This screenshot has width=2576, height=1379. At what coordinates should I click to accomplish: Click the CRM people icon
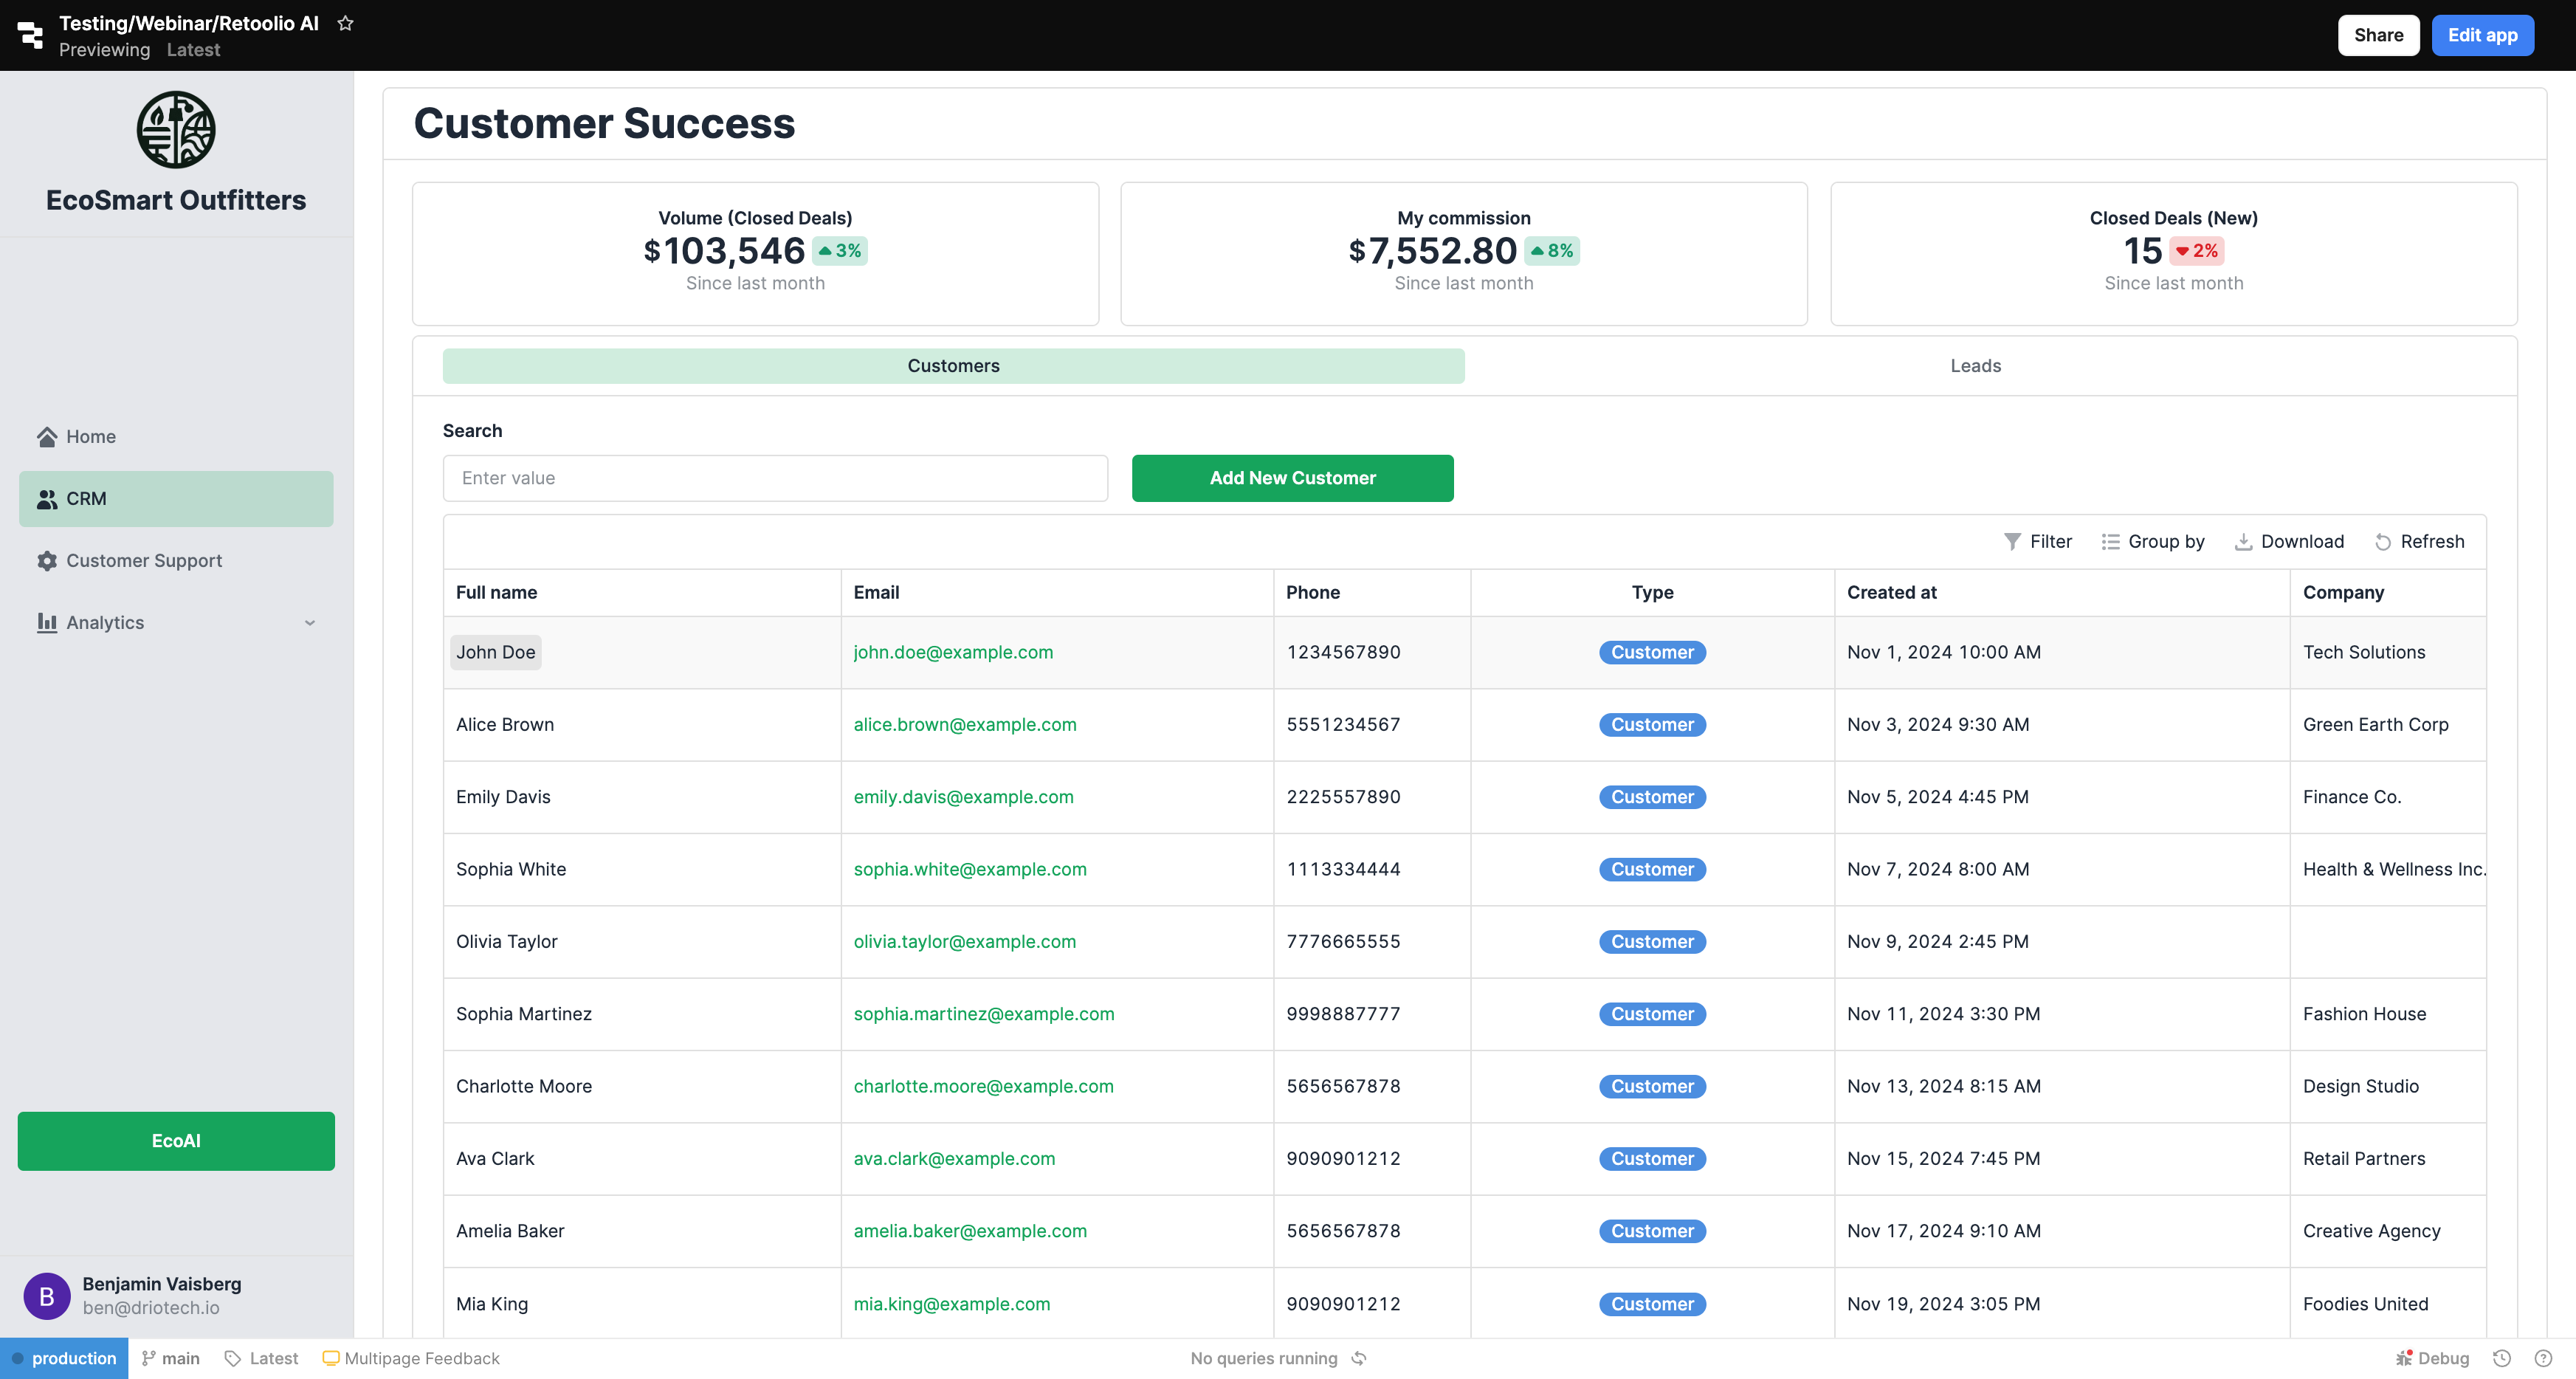point(47,499)
